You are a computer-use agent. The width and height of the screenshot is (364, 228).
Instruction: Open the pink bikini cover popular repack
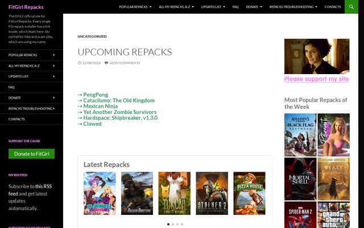click(334, 135)
